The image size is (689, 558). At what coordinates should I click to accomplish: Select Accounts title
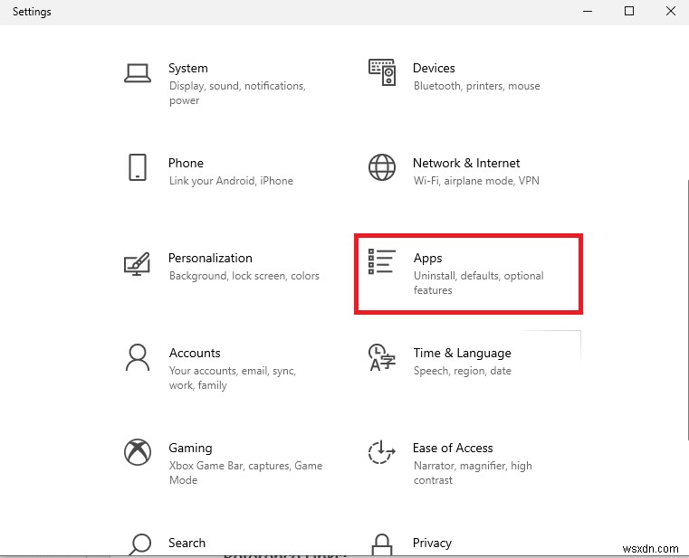tap(195, 353)
